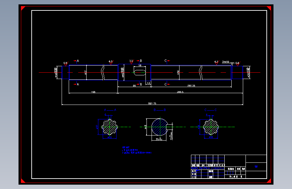Click the "ø37" dimension beside the A—A section

[x=97, y=127]
